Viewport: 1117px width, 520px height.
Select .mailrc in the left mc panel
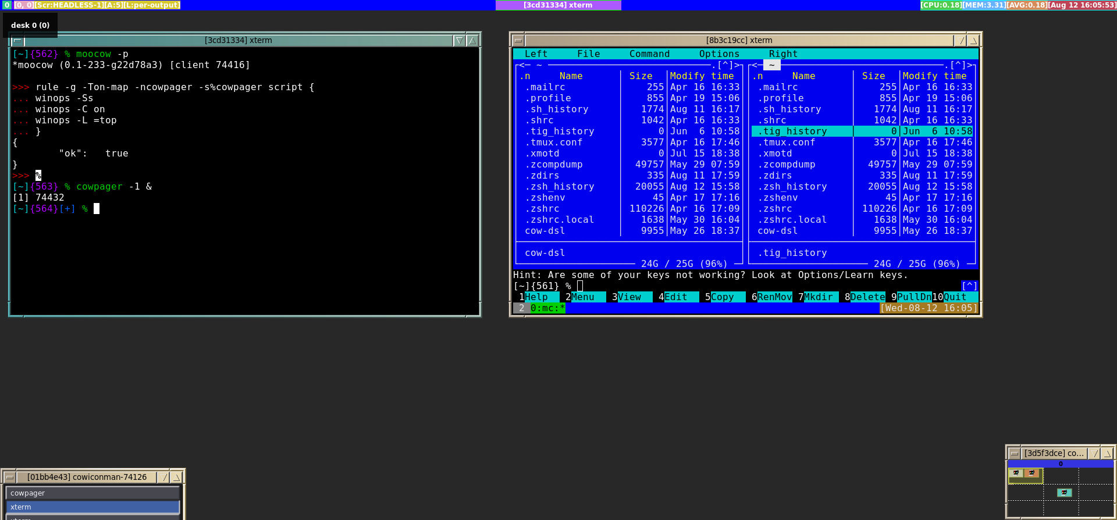(x=629, y=87)
